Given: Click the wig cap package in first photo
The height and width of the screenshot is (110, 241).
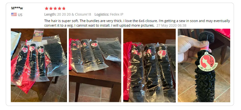Looking at the screenshot, I should click(38, 35).
